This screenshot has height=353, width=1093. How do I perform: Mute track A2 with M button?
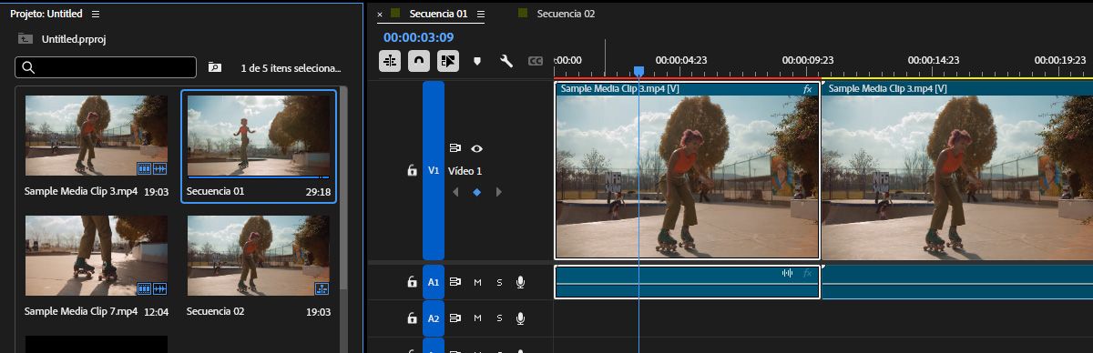pyautogui.click(x=477, y=318)
